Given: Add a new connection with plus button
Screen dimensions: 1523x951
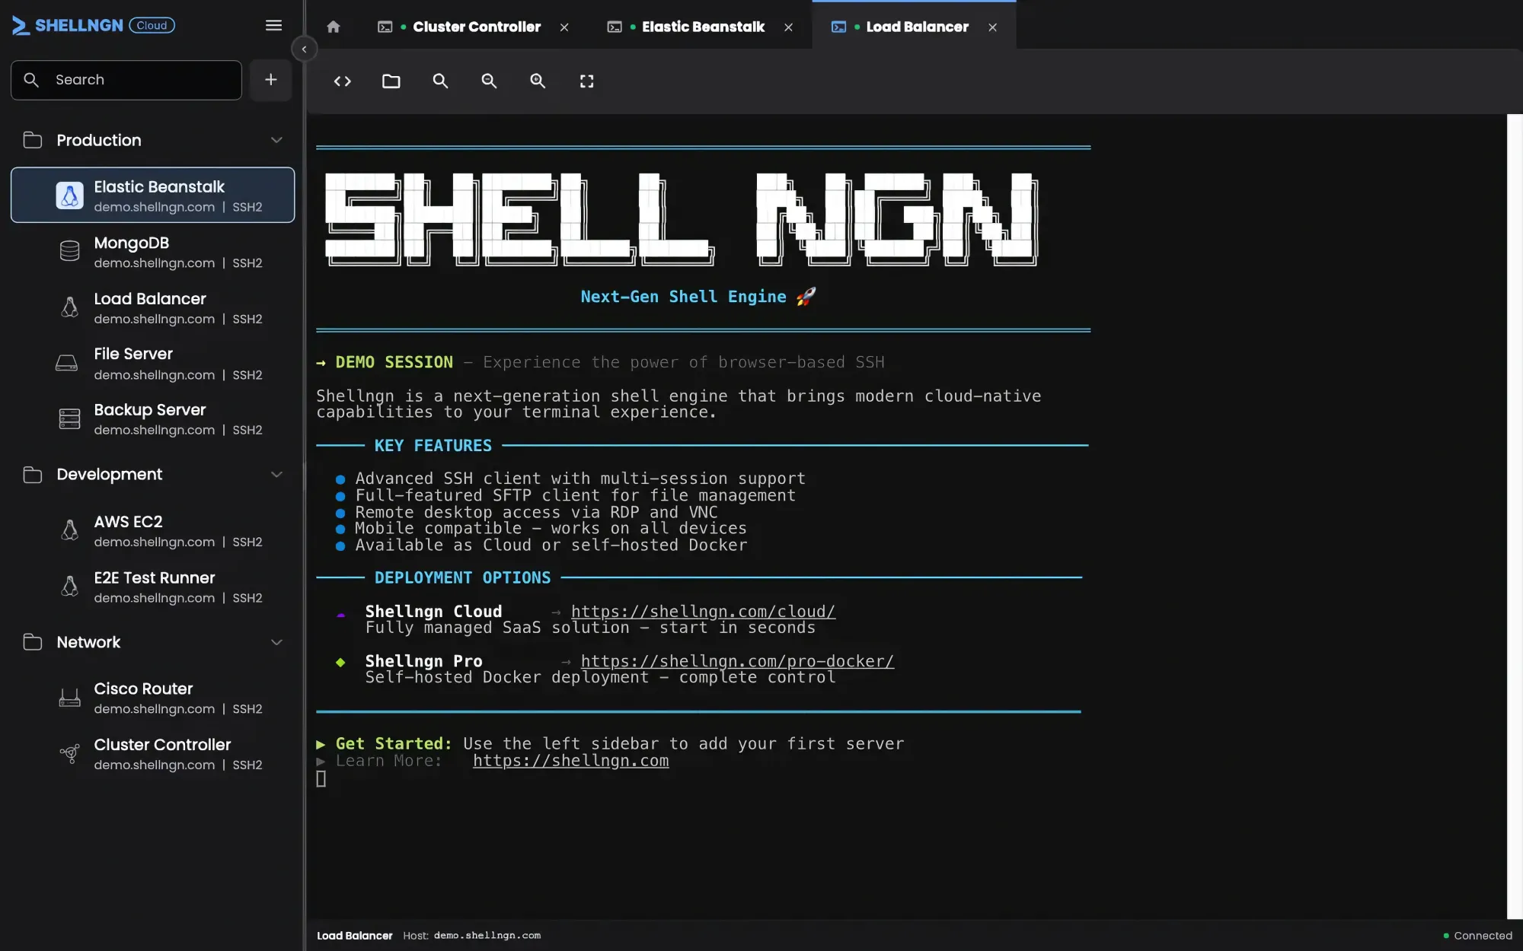Looking at the screenshot, I should pyautogui.click(x=270, y=80).
